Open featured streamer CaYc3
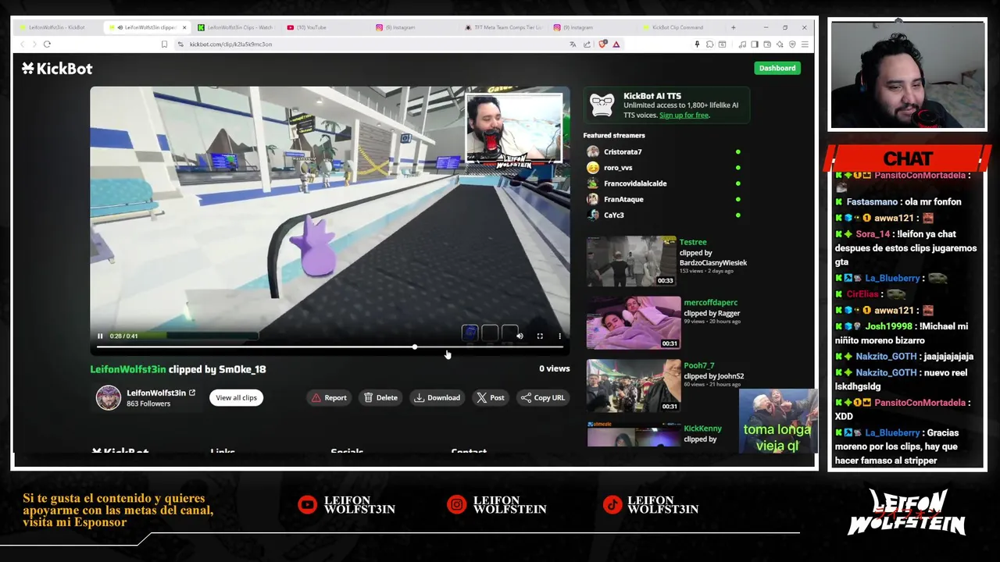 (x=613, y=215)
